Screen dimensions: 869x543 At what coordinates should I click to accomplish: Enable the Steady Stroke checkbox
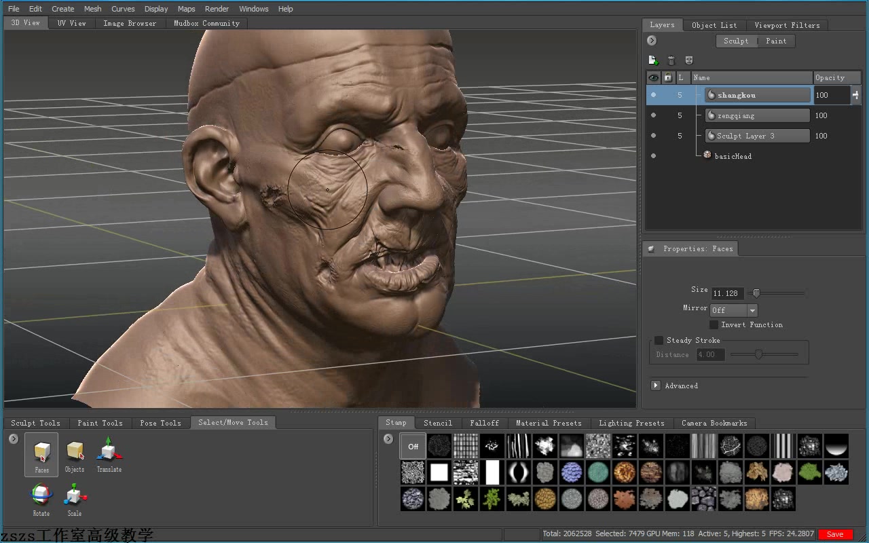pyautogui.click(x=659, y=341)
